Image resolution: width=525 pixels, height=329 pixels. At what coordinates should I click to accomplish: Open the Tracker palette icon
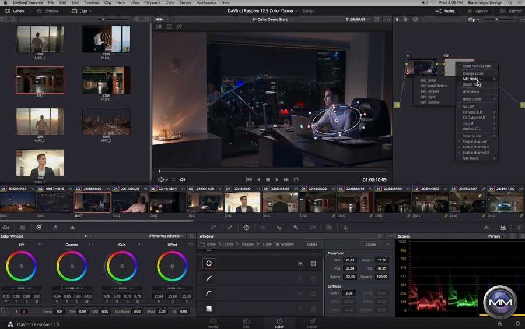tap(263, 228)
